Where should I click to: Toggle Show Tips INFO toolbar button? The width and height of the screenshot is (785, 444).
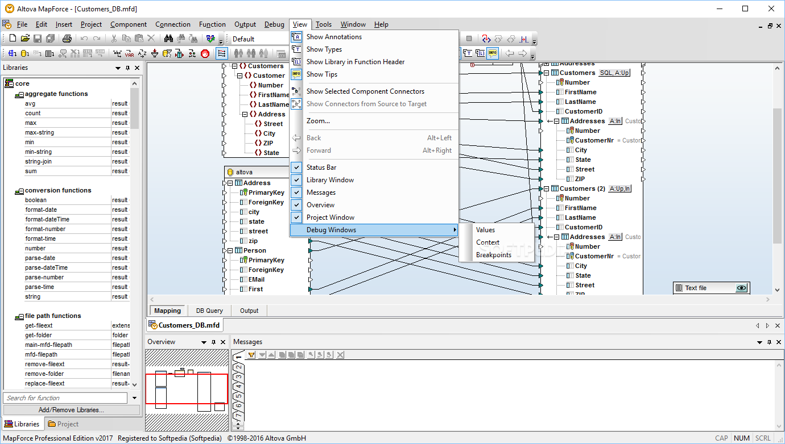tap(493, 53)
